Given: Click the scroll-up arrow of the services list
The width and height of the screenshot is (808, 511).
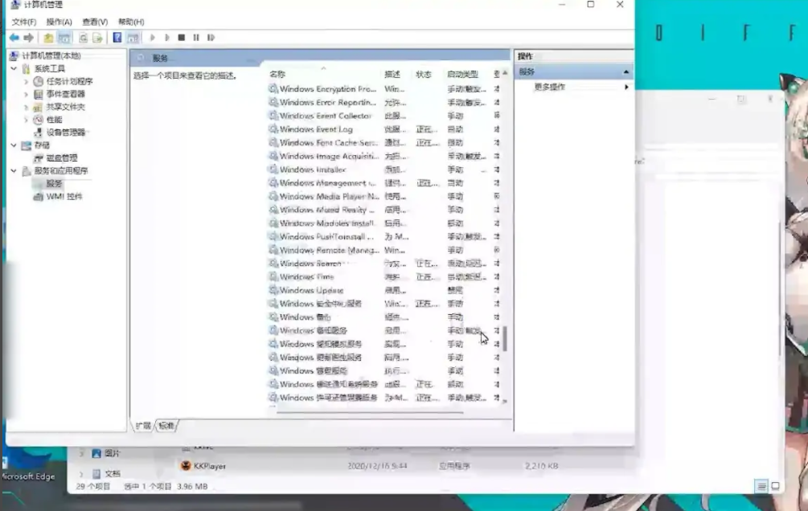Looking at the screenshot, I should [x=505, y=73].
